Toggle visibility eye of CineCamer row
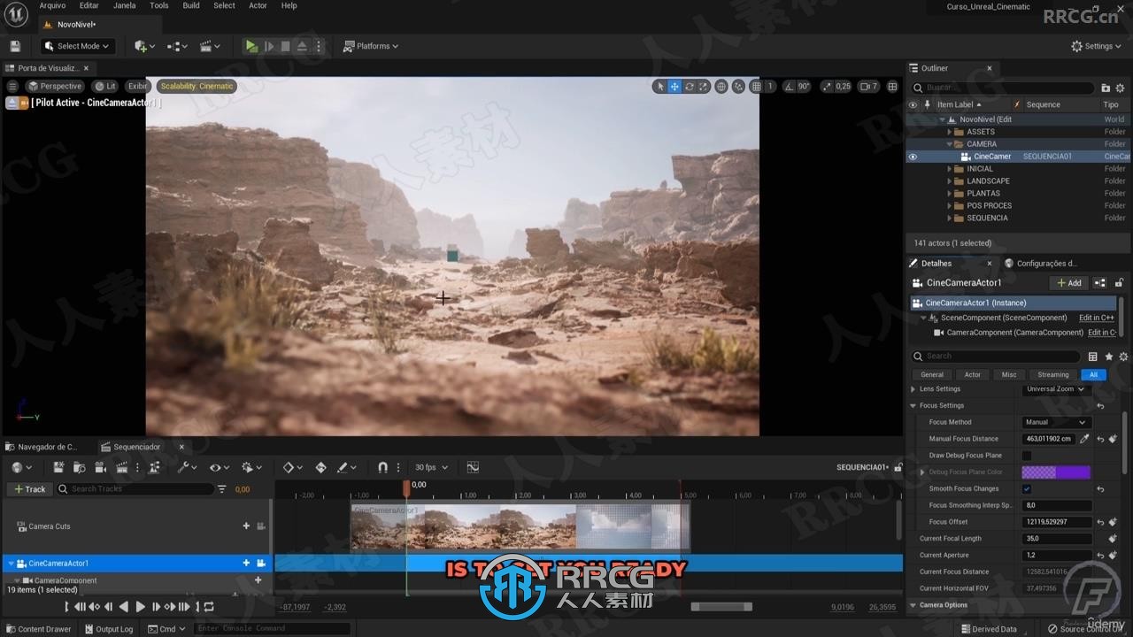This screenshot has height=637, width=1133. click(x=913, y=157)
